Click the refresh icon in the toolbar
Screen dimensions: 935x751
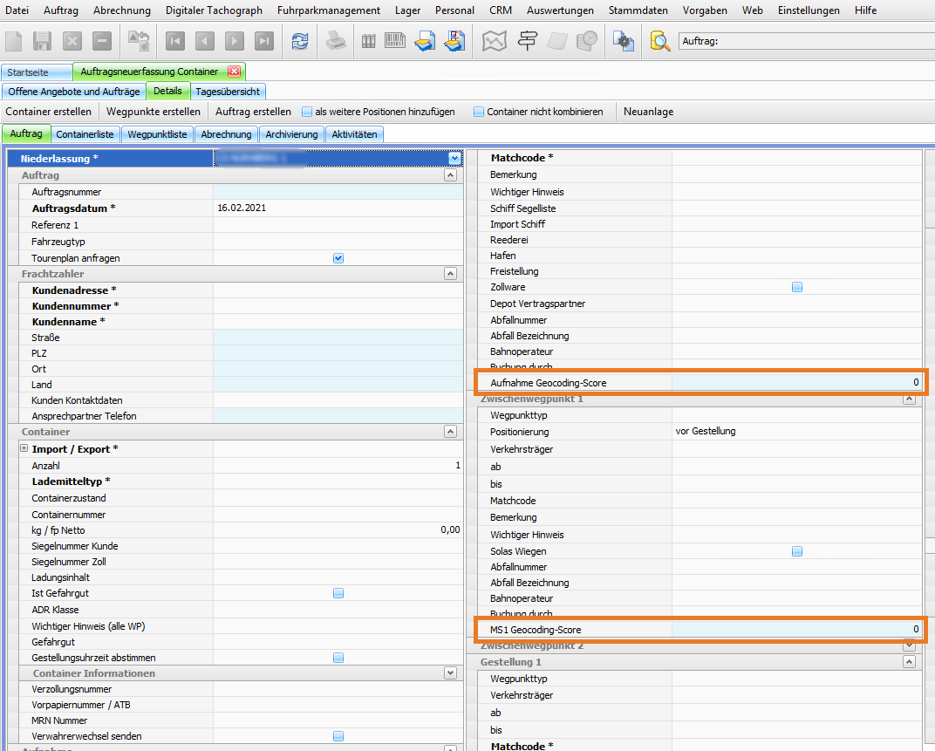coord(299,41)
